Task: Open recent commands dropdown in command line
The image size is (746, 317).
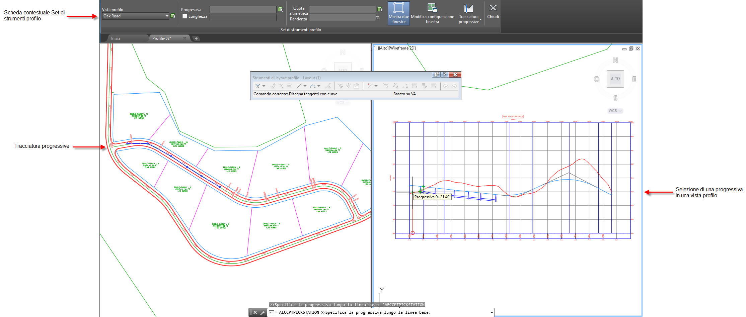Action: pyautogui.click(x=272, y=312)
